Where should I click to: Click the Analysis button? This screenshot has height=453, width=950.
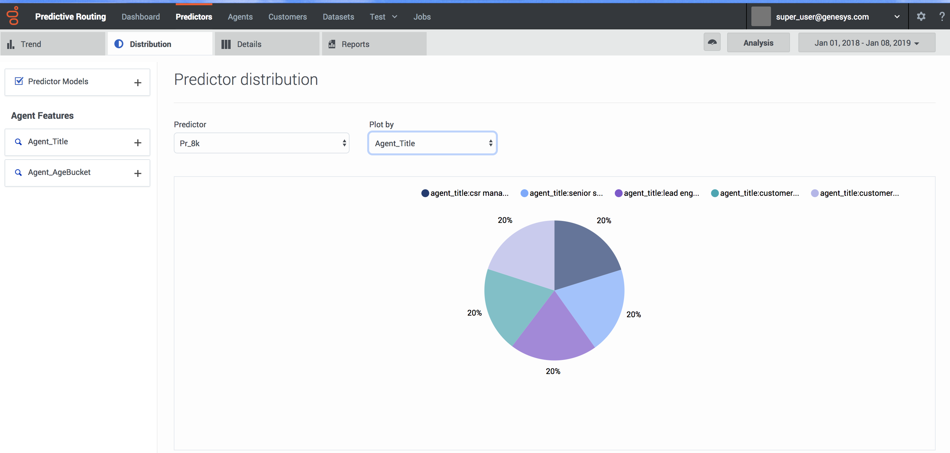[x=758, y=43]
